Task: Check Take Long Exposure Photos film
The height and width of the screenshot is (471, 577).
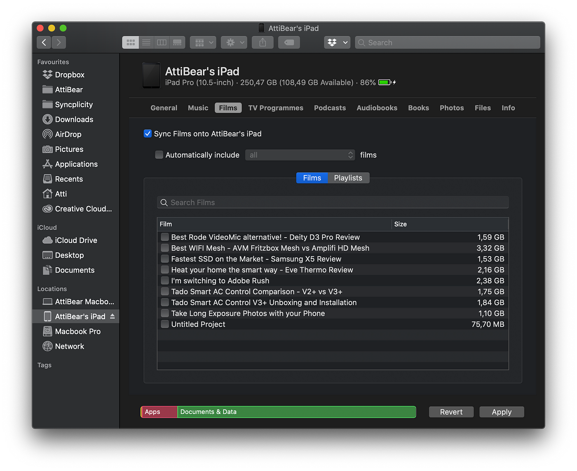Action: point(165,313)
